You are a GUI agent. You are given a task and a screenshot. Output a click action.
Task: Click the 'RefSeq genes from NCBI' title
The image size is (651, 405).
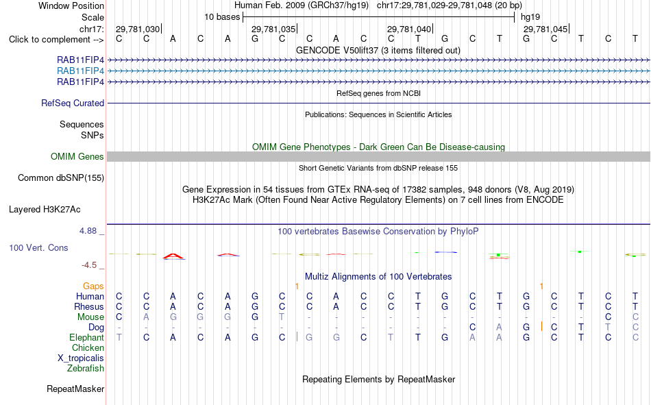[378, 93]
